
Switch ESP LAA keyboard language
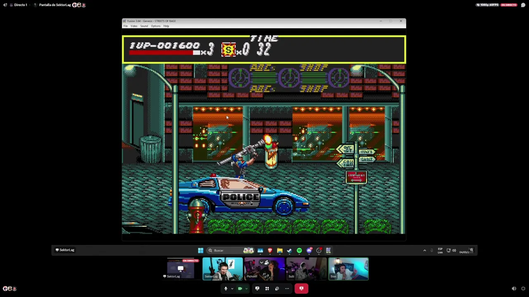pyautogui.click(x=440, y=250)
